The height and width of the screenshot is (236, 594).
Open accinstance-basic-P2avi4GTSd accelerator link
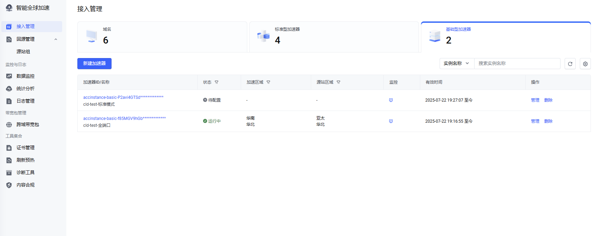[123, 97]
